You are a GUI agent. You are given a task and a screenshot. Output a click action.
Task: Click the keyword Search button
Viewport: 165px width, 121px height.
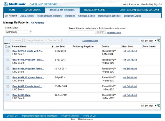pyautogui.click(x=100, y=32)
